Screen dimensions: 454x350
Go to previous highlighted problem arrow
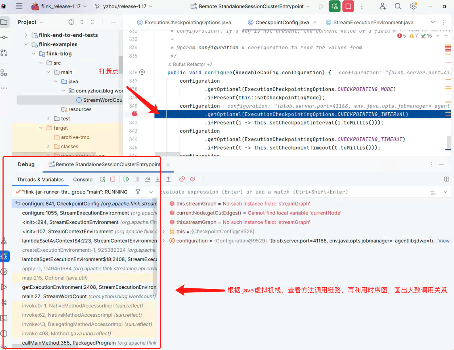(x=438, y=36)
